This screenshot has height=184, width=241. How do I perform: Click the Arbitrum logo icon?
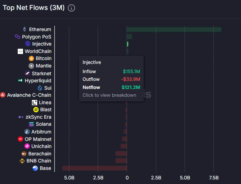(27, 132)
